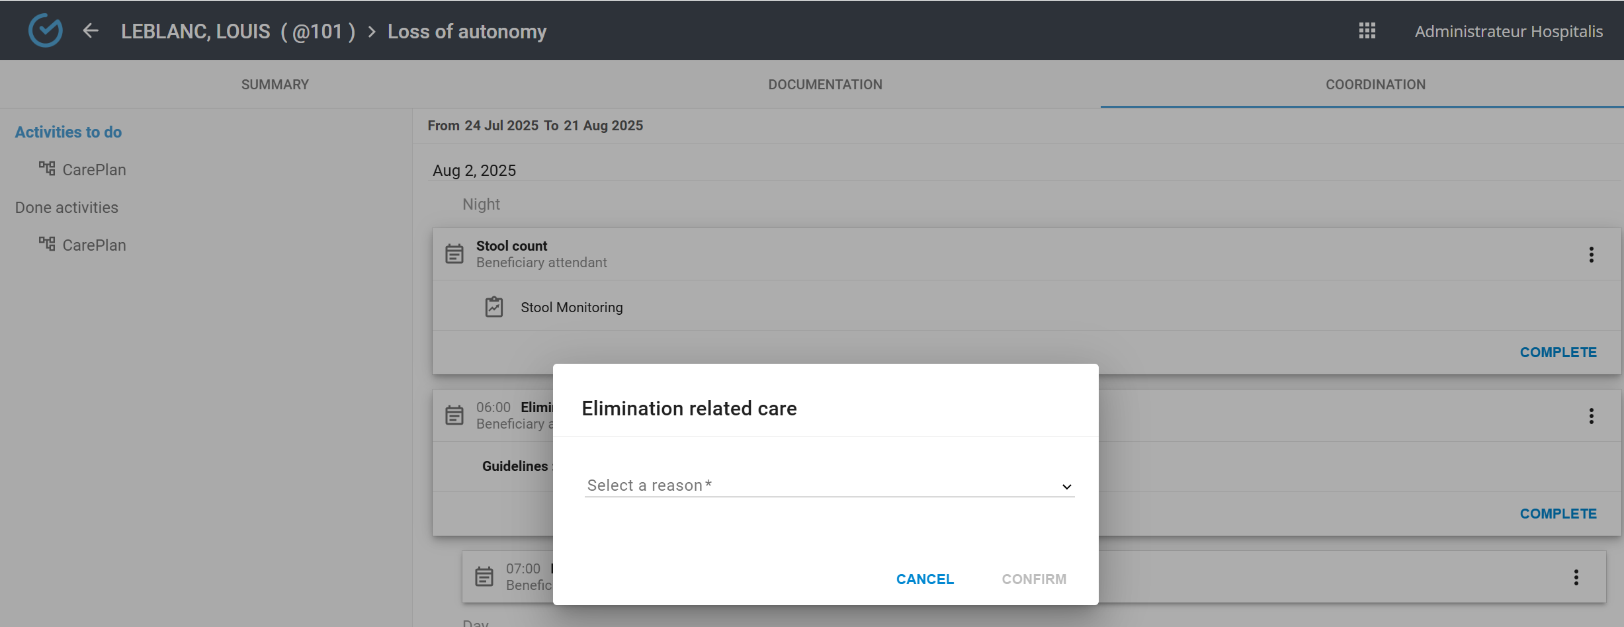1624x627 pixels.
Task: Open the 06:00 activity three-dot options menu
Action: point(1591,416)
